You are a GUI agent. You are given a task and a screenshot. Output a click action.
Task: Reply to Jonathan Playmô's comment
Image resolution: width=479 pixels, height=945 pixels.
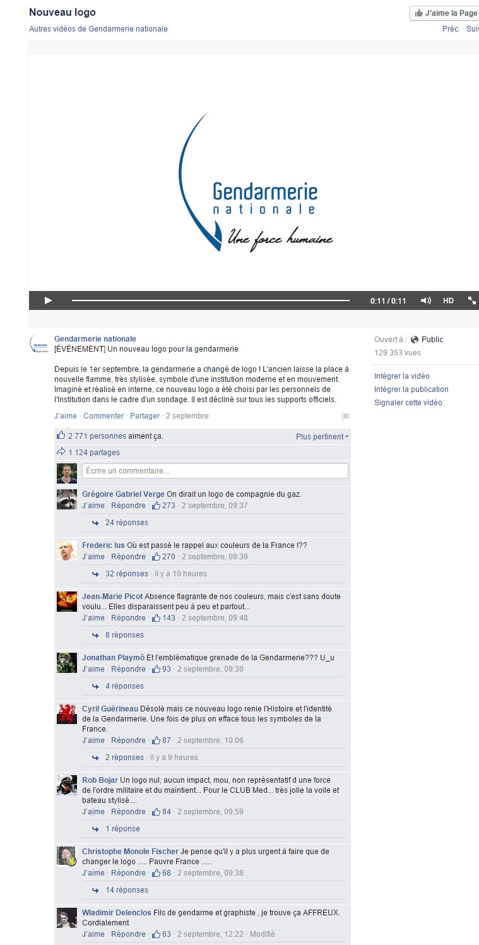[x=128, y=669]
